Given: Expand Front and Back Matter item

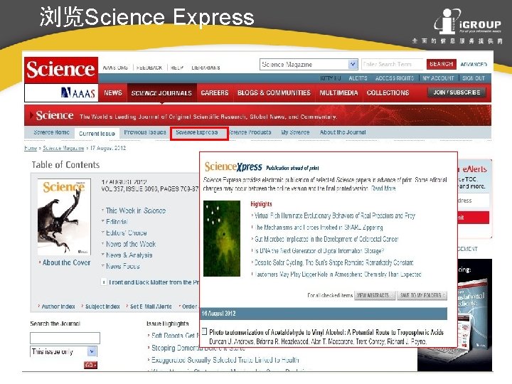Looking at the screenshot, I should click(104, 282).
